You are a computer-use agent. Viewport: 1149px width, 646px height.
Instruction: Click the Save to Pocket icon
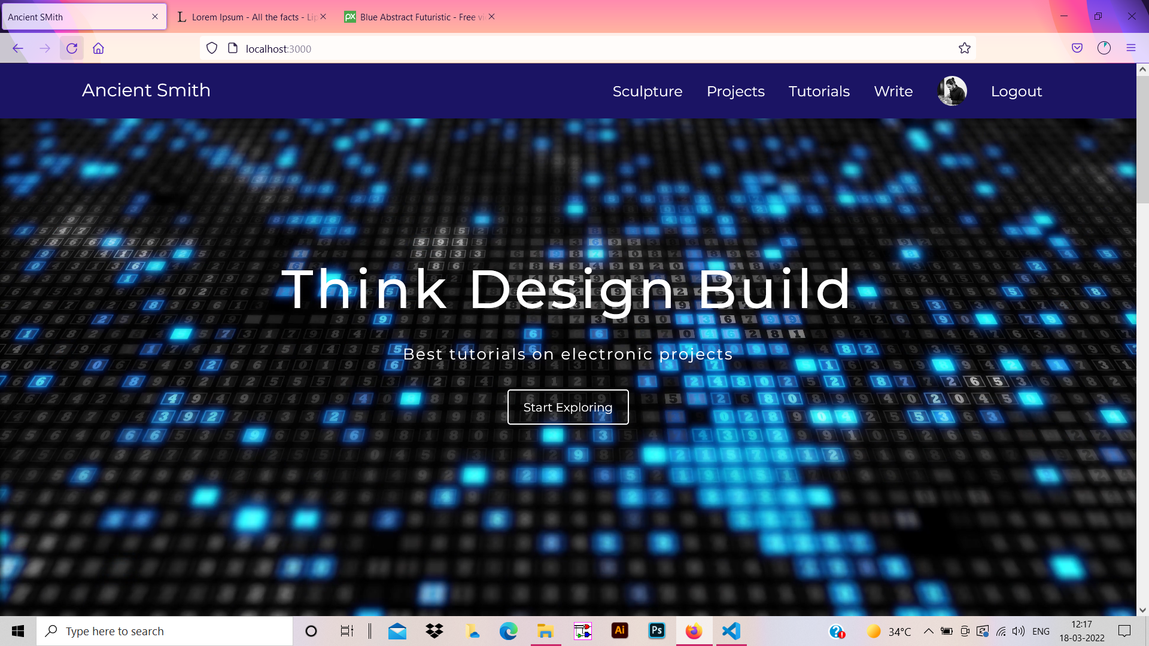coord(1077,48)
